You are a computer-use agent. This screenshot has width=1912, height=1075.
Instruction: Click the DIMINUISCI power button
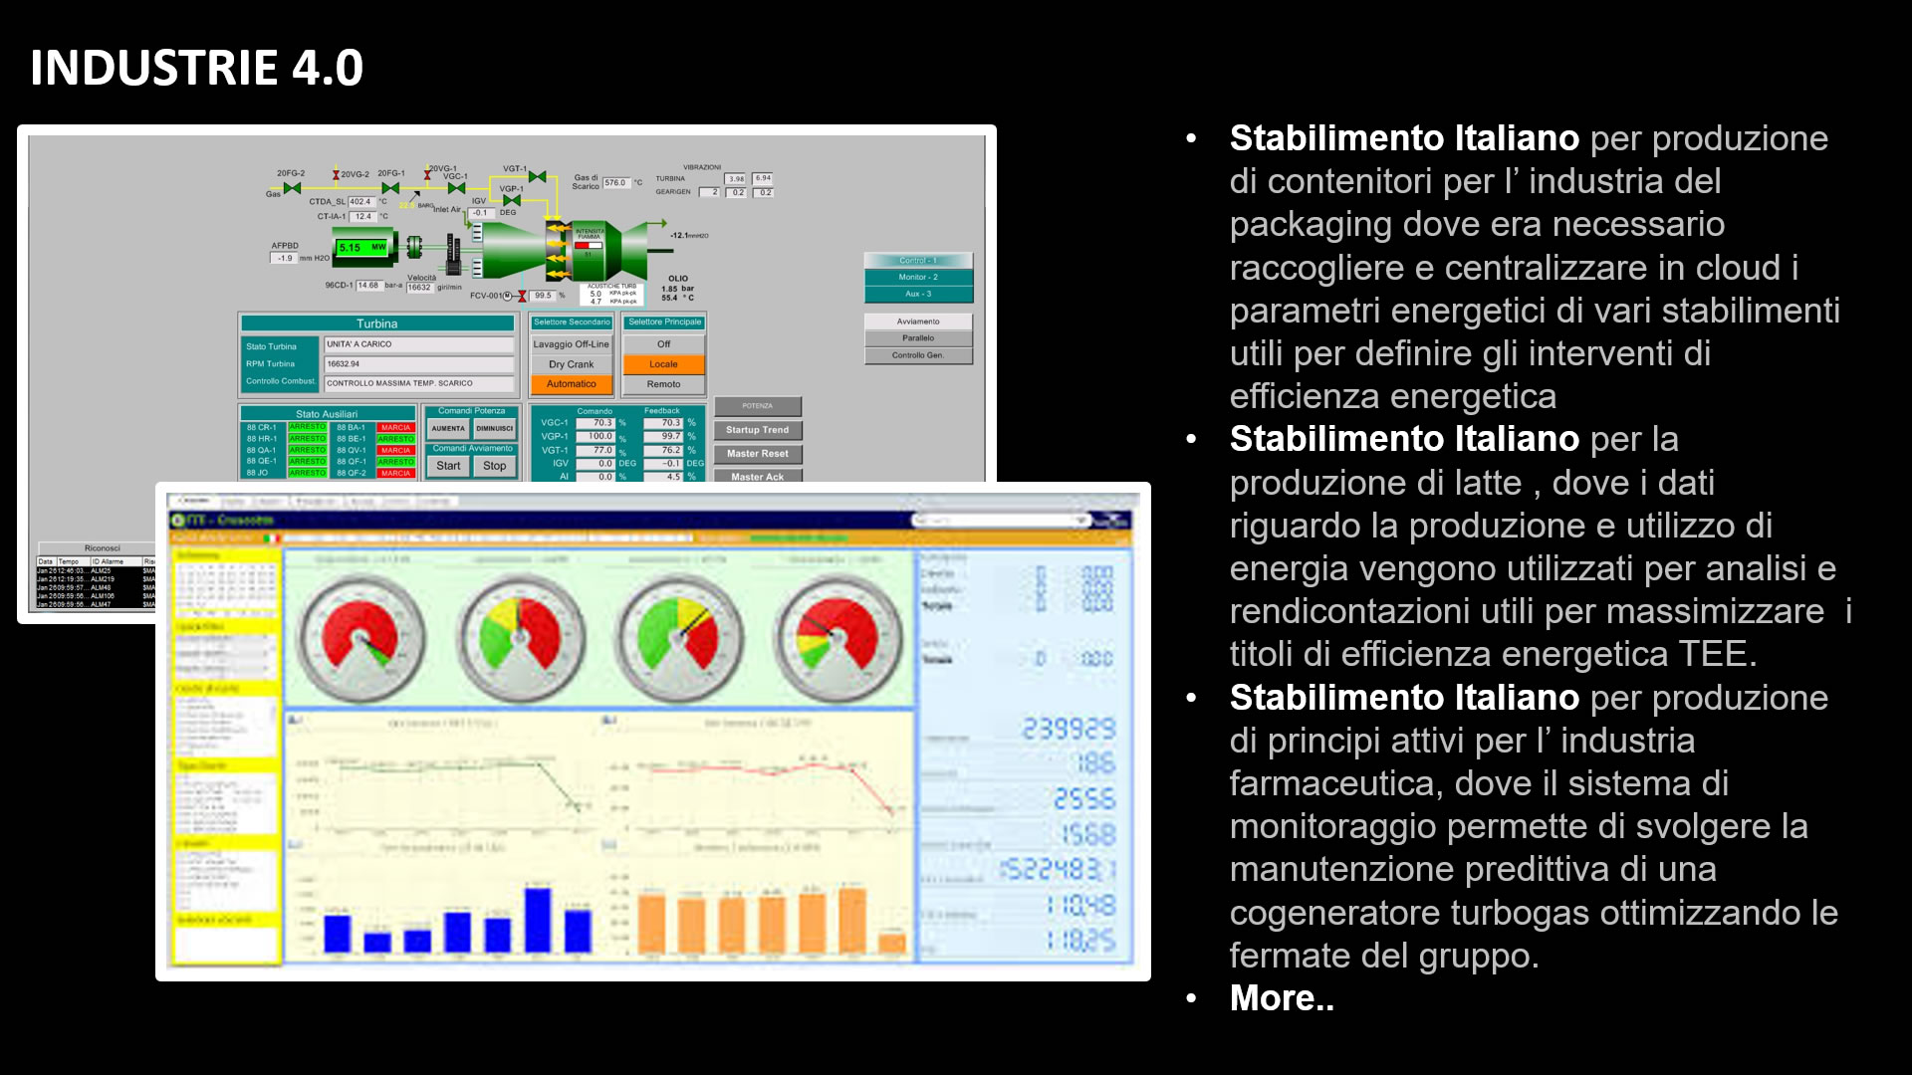click(x=494, y=429)
